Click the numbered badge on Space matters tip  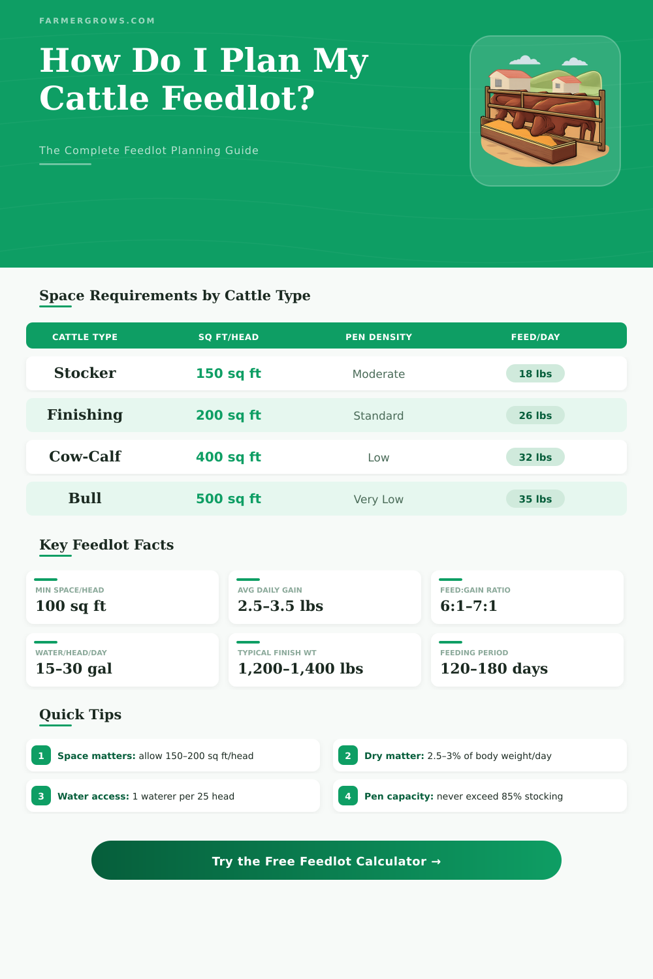(41, 755)
